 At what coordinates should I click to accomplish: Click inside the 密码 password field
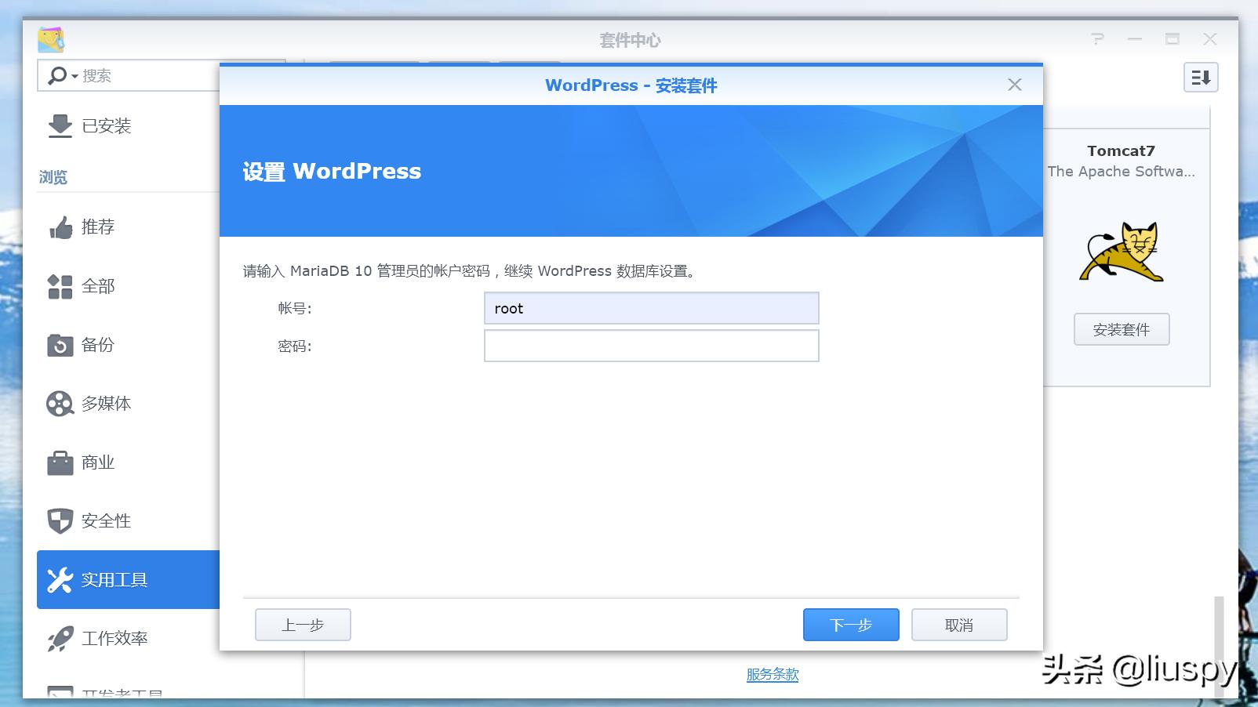pyautogui.click(x=651, y=346)
